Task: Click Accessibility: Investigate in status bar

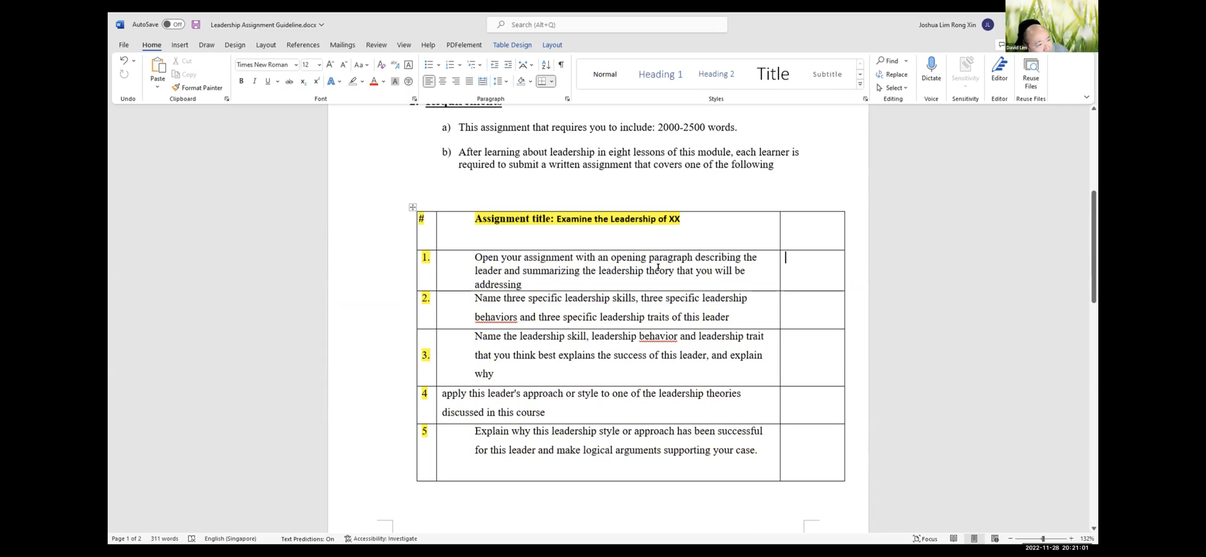Action: 380,538
